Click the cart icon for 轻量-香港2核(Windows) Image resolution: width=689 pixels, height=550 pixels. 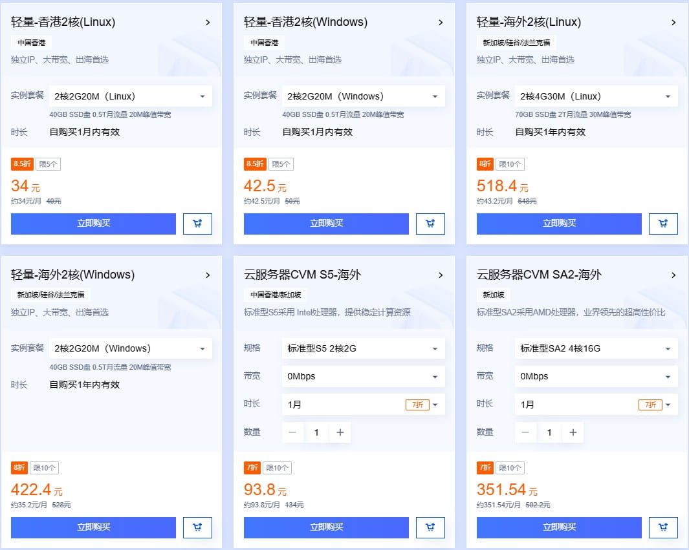tap(430, 224)
